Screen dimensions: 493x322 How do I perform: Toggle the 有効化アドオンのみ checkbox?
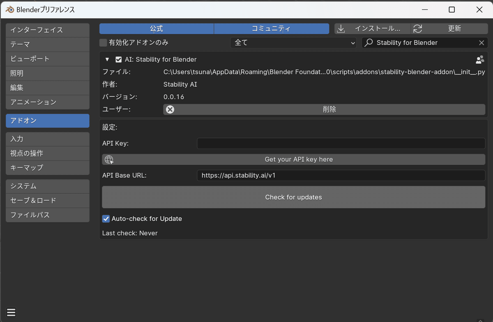[104, 42]
